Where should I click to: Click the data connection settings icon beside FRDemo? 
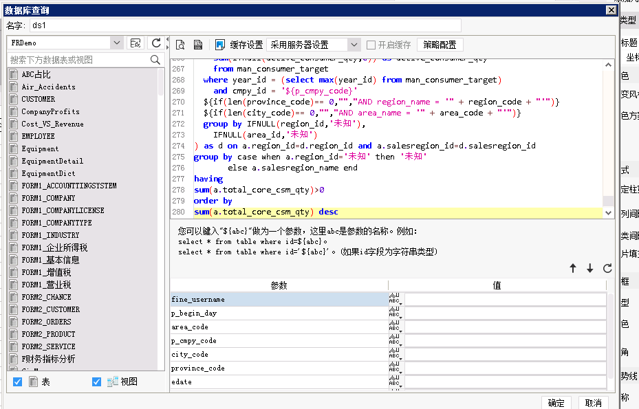(136, 43)
